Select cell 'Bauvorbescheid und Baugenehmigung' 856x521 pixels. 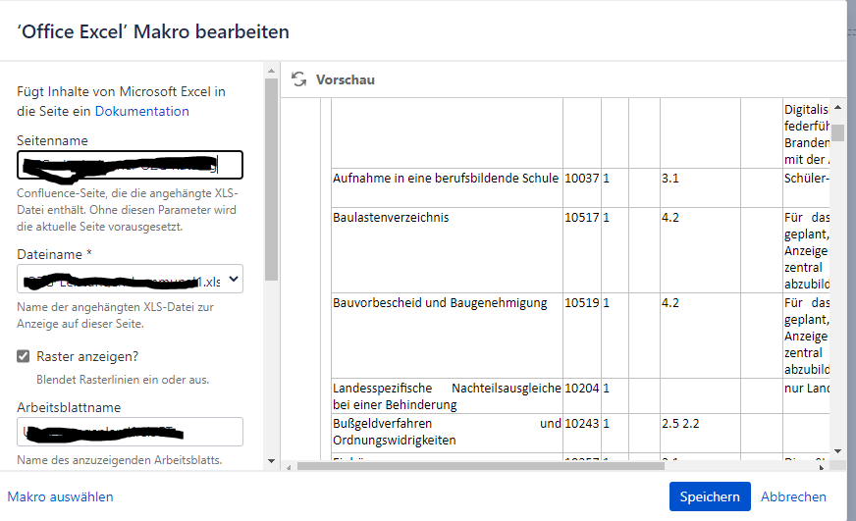tap(447, 336)
